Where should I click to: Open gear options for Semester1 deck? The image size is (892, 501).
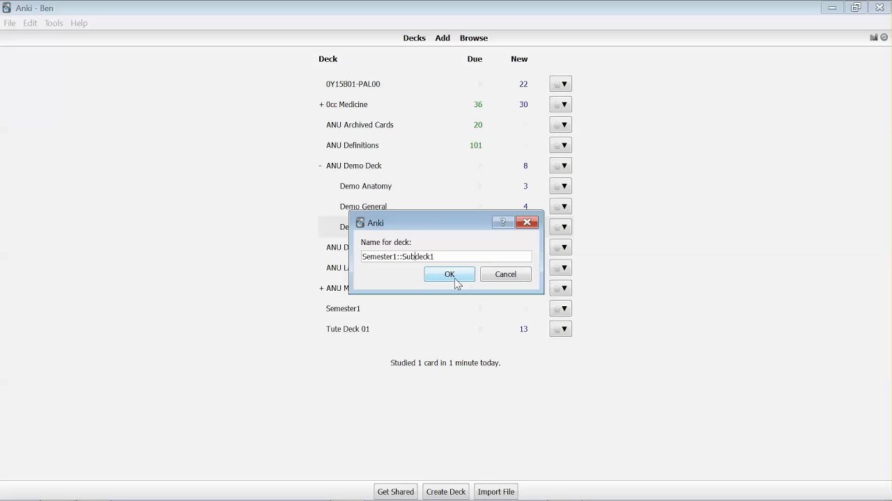coord(560,309)
